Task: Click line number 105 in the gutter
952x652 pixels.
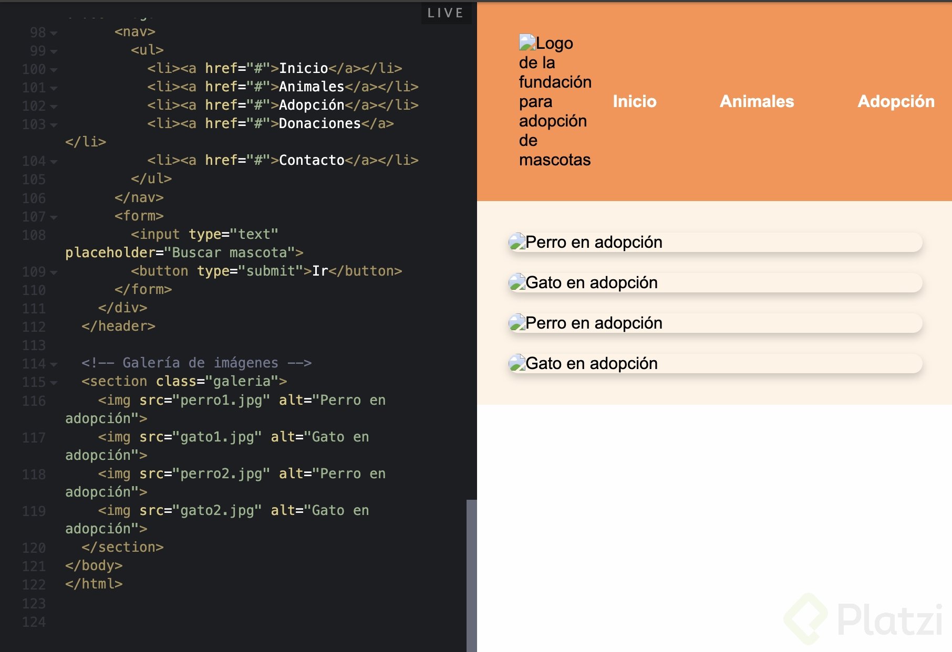Action: (34, 180)
